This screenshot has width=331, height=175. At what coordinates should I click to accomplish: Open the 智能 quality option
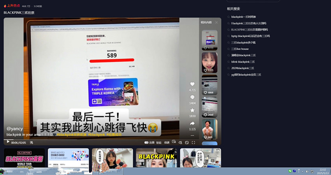click(159, 143)
